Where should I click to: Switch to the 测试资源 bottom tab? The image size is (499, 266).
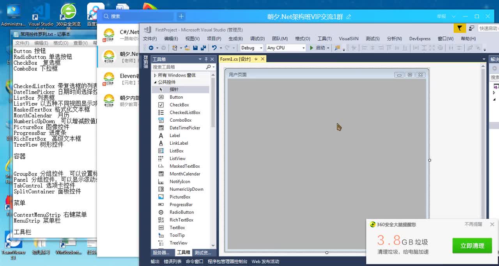203,253
